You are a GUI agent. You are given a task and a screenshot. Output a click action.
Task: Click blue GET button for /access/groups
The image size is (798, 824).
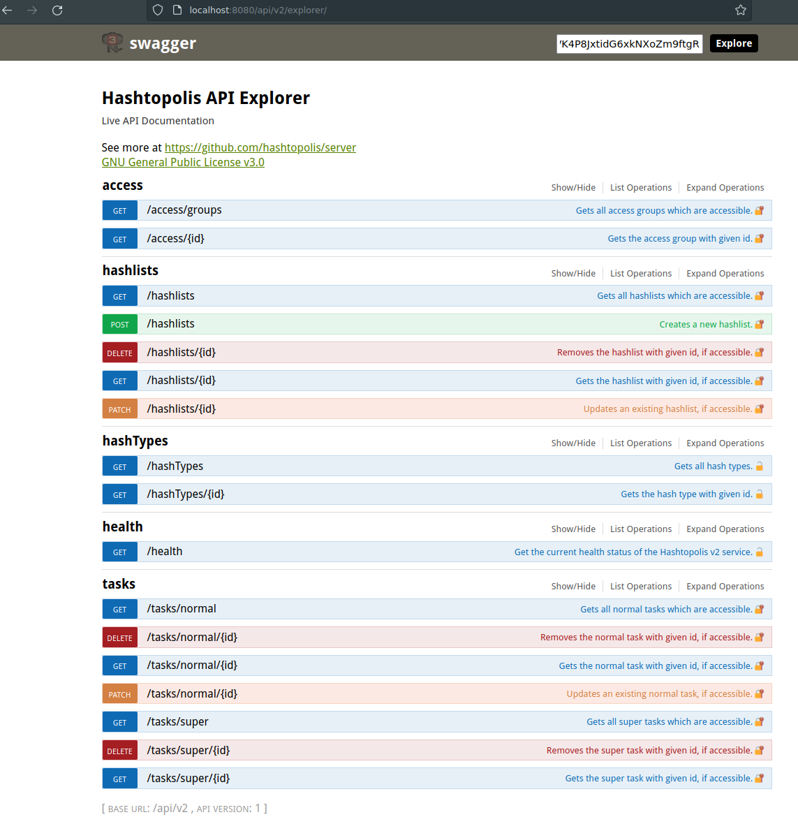[120, 210]
